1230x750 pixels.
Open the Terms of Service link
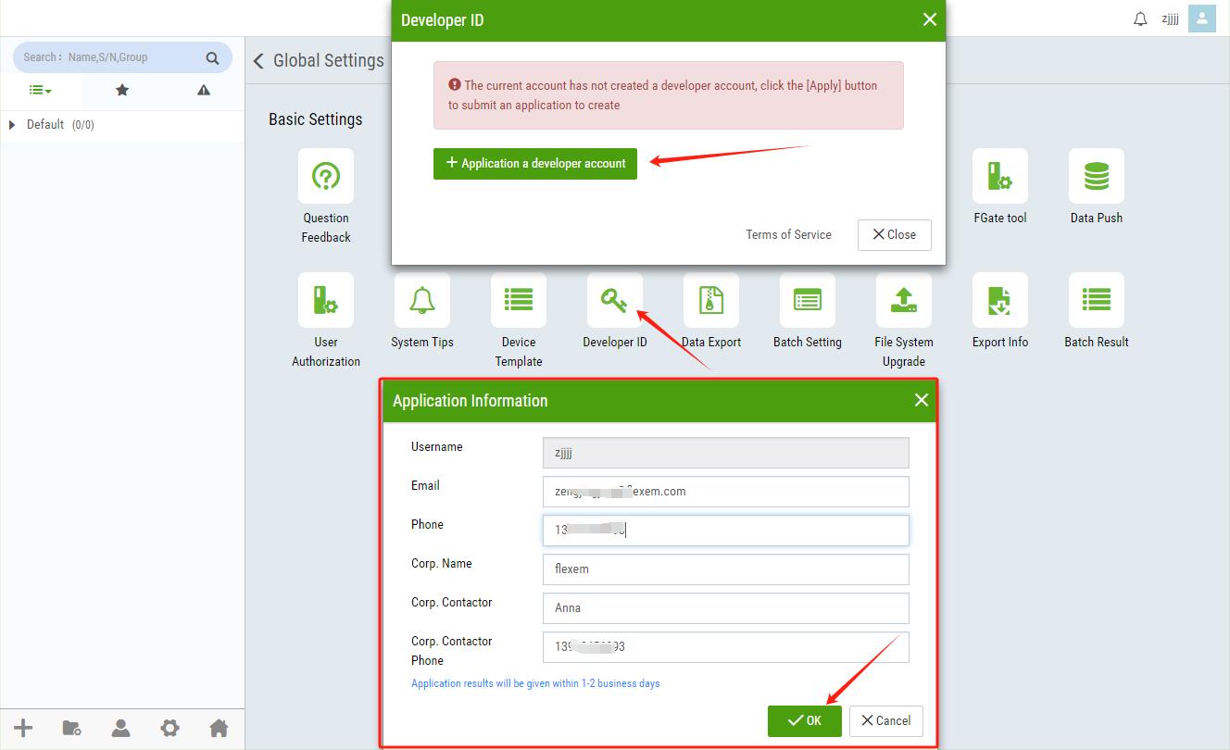click(x=788, y=235)
